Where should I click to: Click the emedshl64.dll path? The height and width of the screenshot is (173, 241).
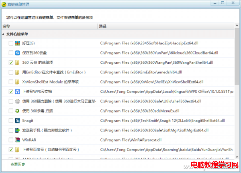[141, 72]
